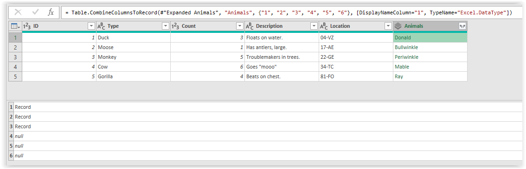Click the "Troublemakers in trees." cell

tap(282, 57)
